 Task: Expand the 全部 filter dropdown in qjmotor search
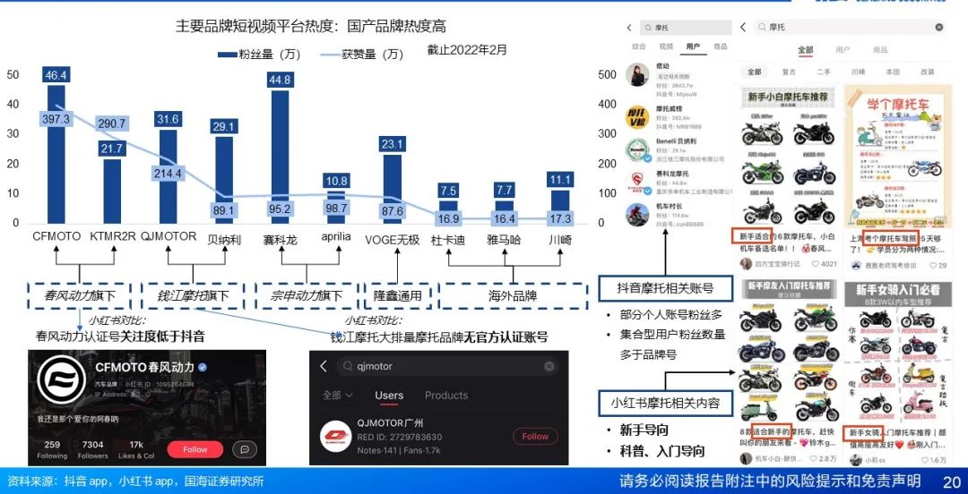tap(338, 395)
